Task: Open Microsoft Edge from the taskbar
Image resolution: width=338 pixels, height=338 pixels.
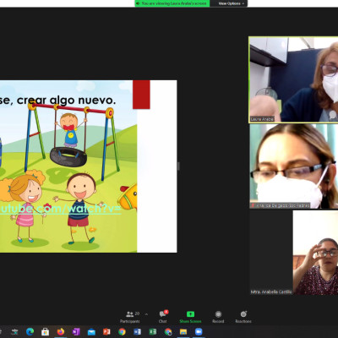Action: [x=30, y=332]
